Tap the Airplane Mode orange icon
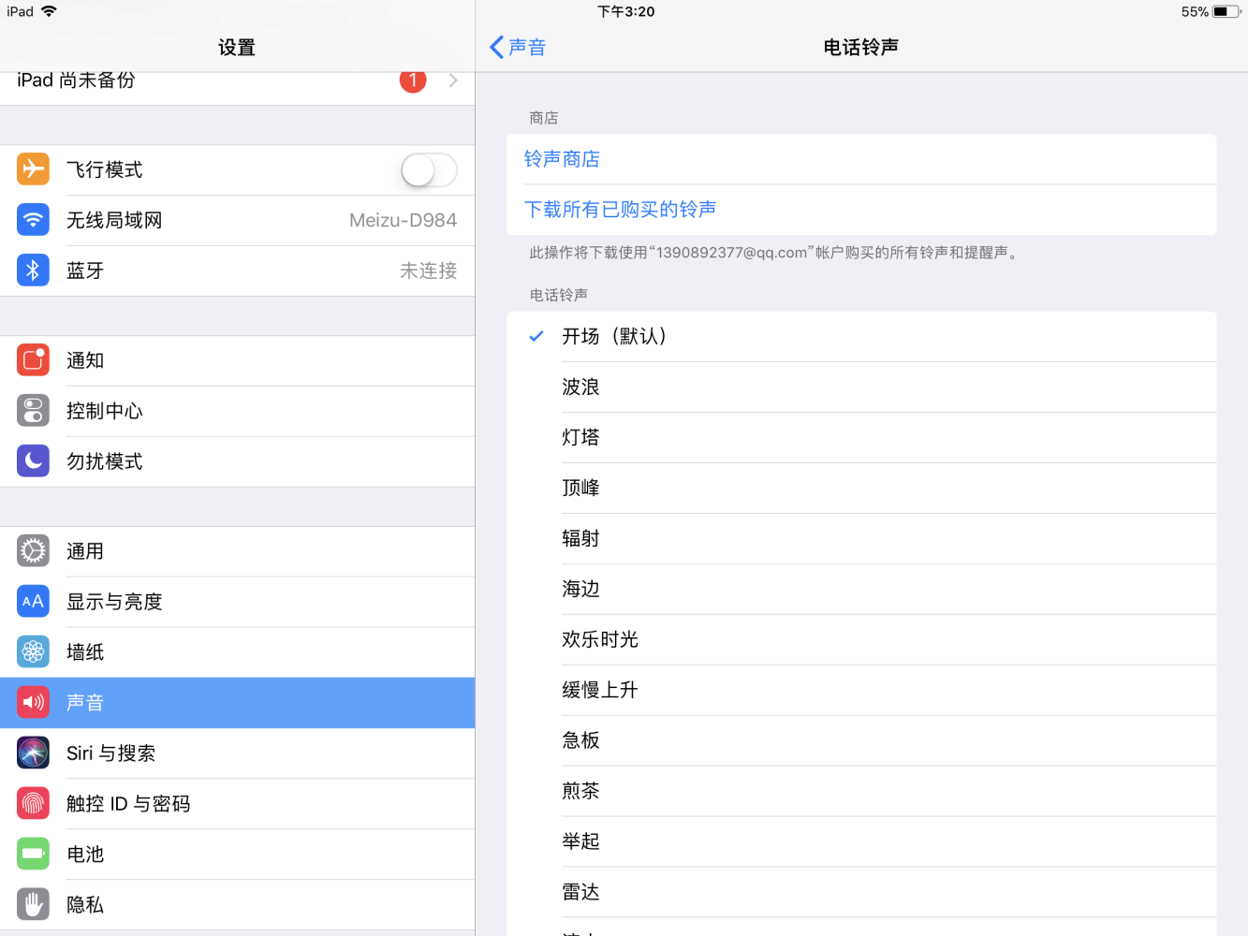This screenshot has height=936, width=1248. click(33, 169)
